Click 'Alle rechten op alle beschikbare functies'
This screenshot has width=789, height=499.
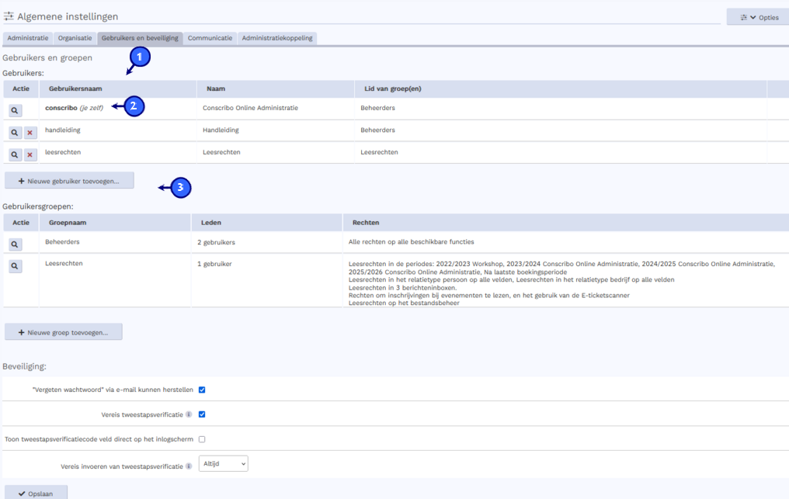(411, 242)
